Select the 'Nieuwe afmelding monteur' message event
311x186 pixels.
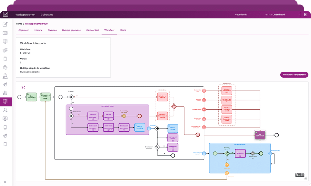[x=270, y=153]
